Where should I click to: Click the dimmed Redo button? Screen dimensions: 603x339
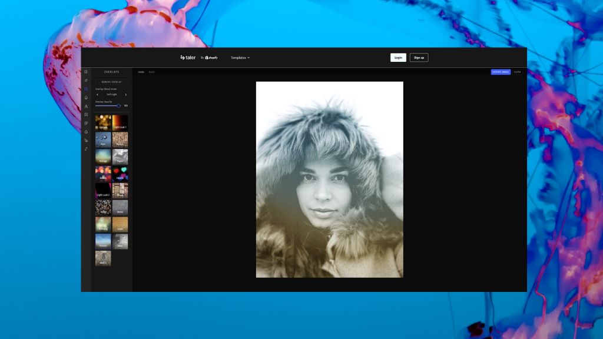click(x=151, y=72)
